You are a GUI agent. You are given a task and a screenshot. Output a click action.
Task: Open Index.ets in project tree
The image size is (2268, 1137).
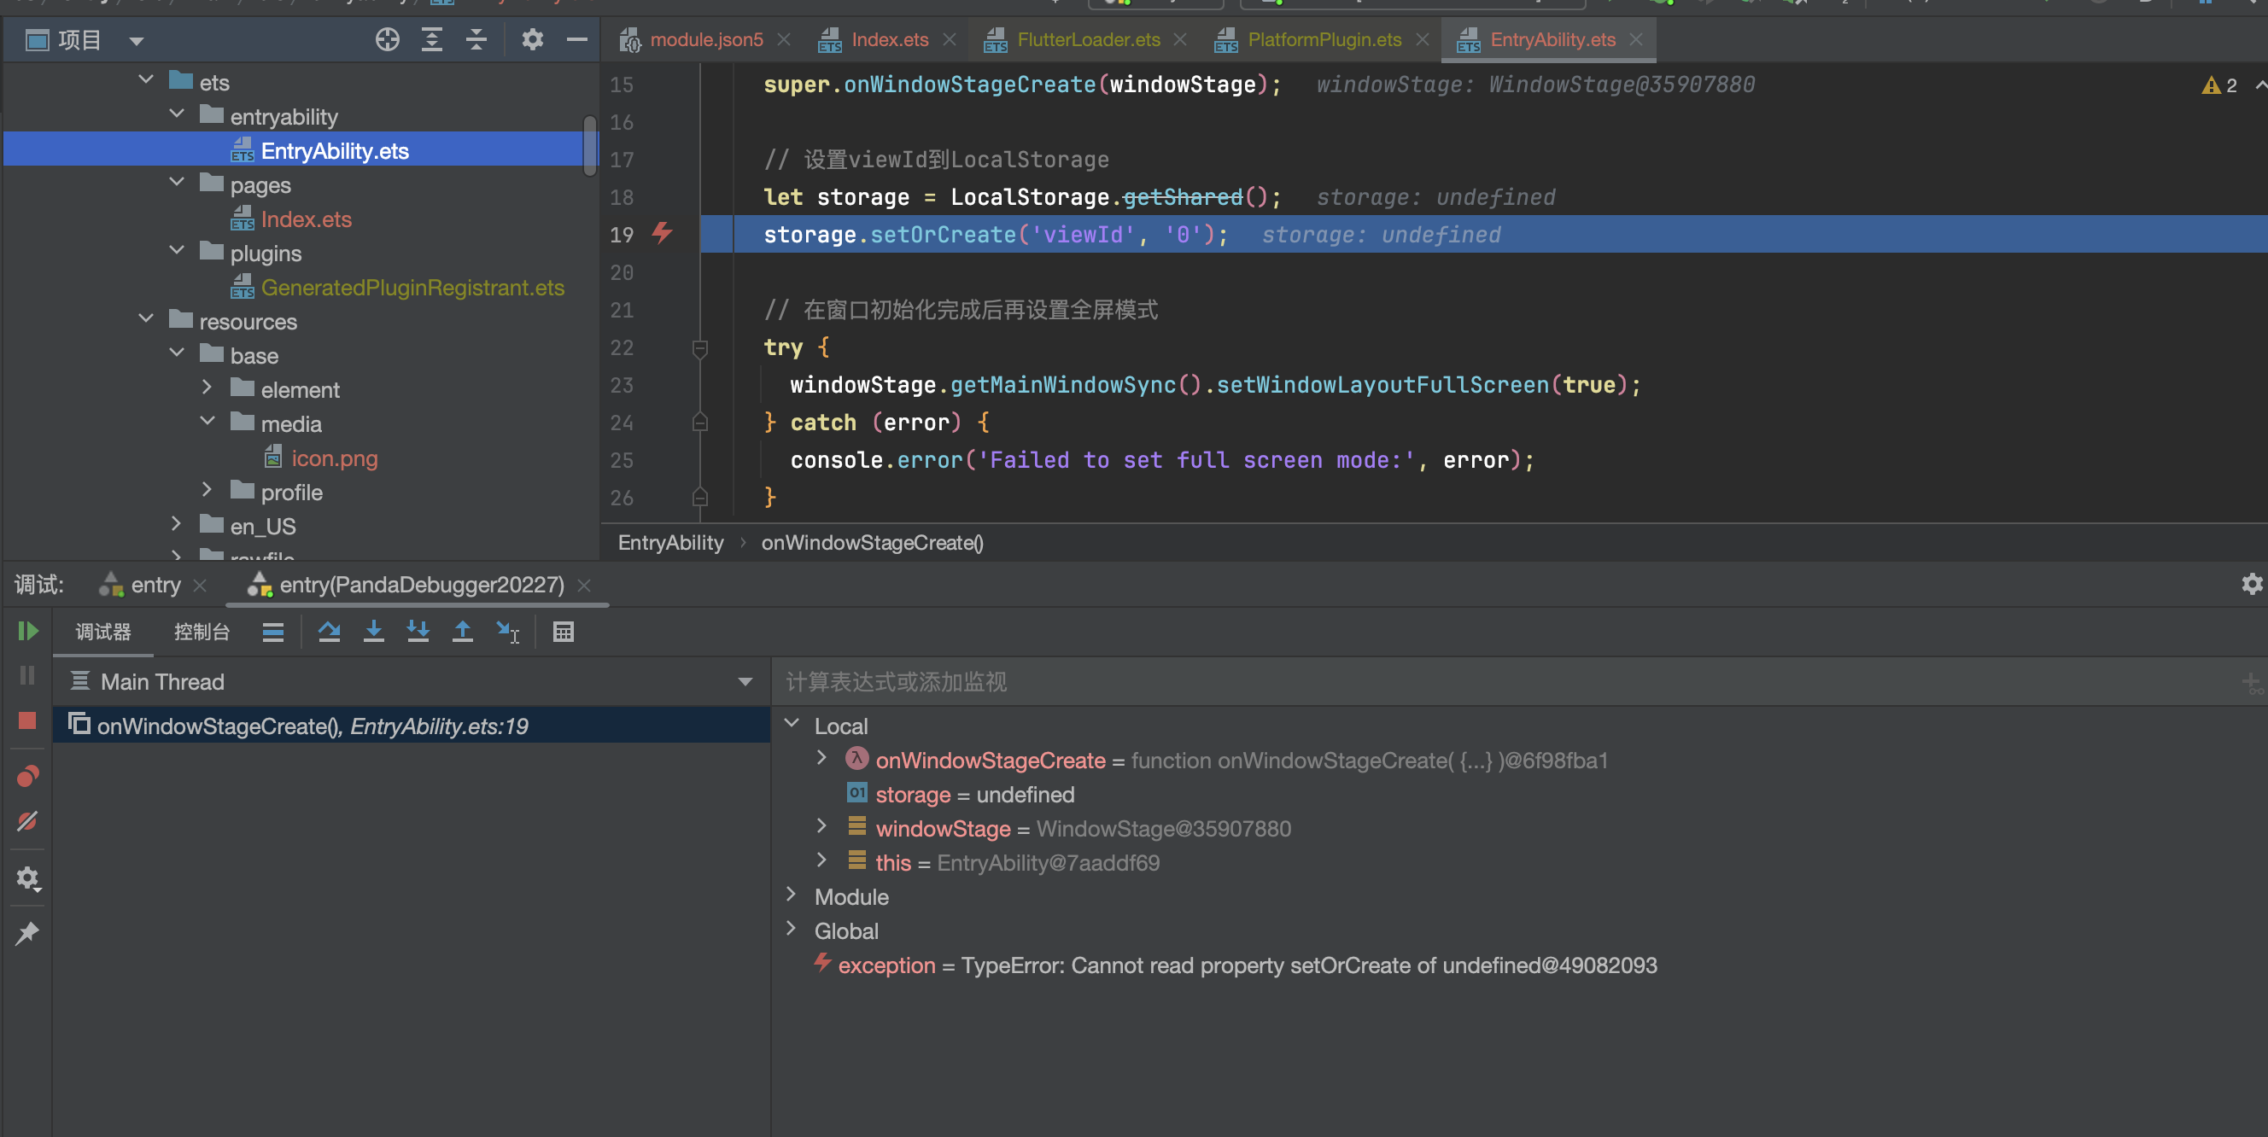point(306,219)
